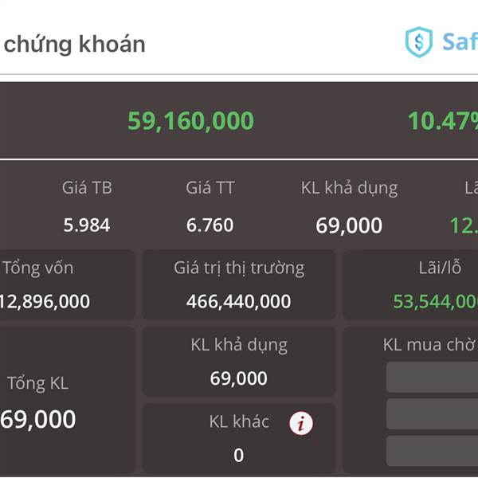Click the 6.760 market price value
The width and height of the screenshot is (478, 478).
(x=210, y=225)
